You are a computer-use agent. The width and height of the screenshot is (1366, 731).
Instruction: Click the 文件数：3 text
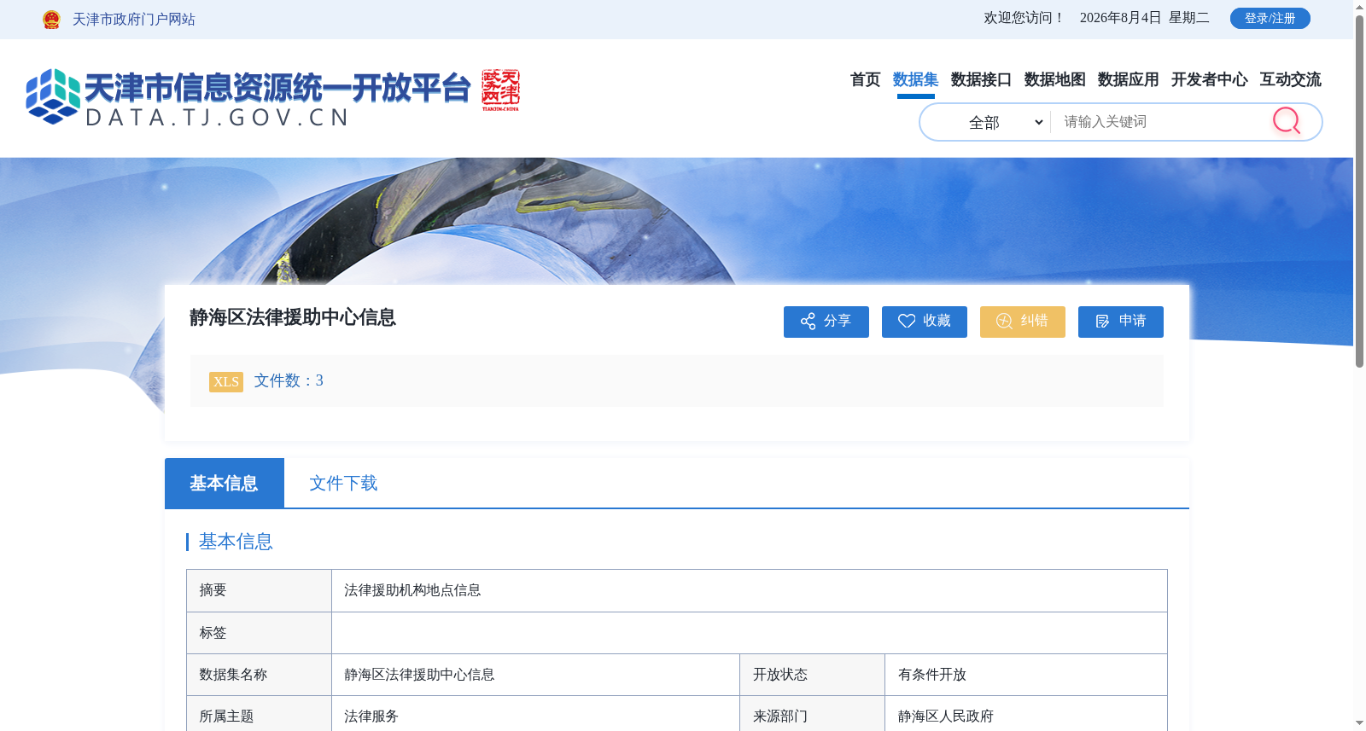click(289, 380)
